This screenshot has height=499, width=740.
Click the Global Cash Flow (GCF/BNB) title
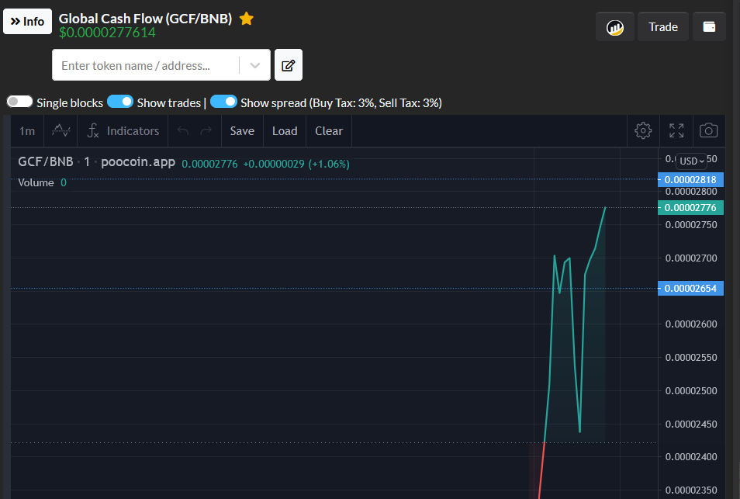pyautogui.click(x=145, y=19)
